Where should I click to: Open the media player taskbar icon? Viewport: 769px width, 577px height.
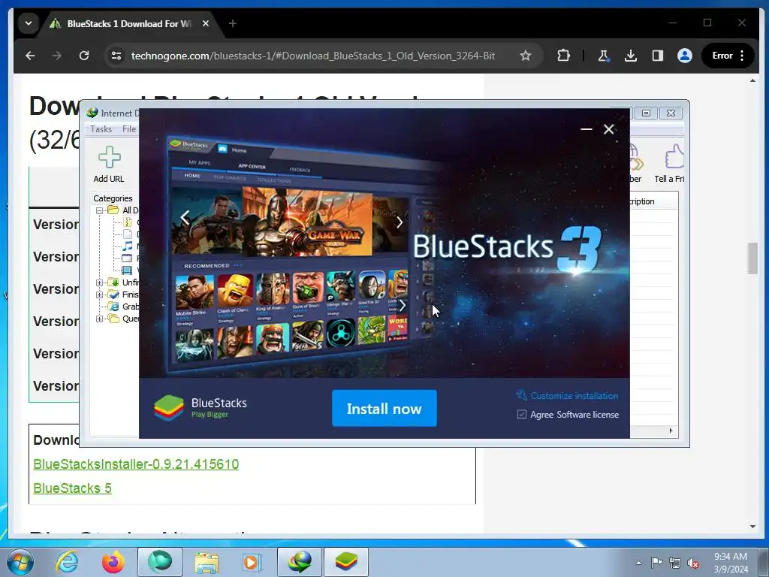[252, 562]
